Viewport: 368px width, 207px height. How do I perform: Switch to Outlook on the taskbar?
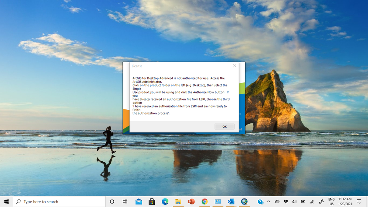[x=231, y=201]
